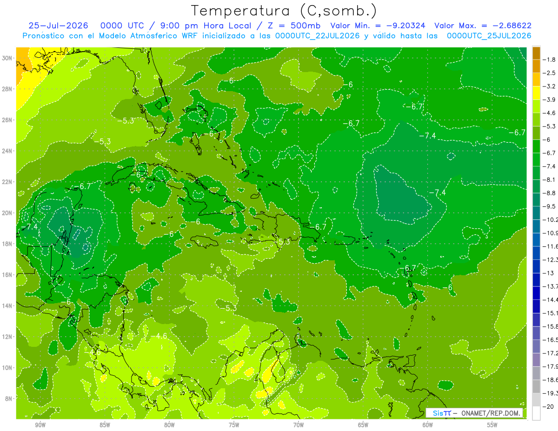Click the '26N' latitude axis label
This screenshot has height=431, width=558.
point(7,120)
